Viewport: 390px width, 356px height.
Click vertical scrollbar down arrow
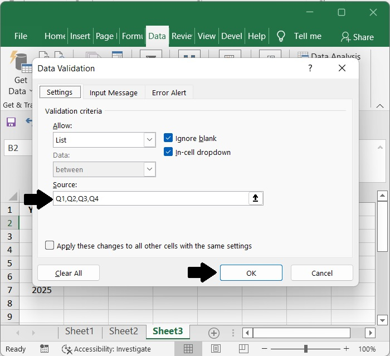click(x=382, y=320)
